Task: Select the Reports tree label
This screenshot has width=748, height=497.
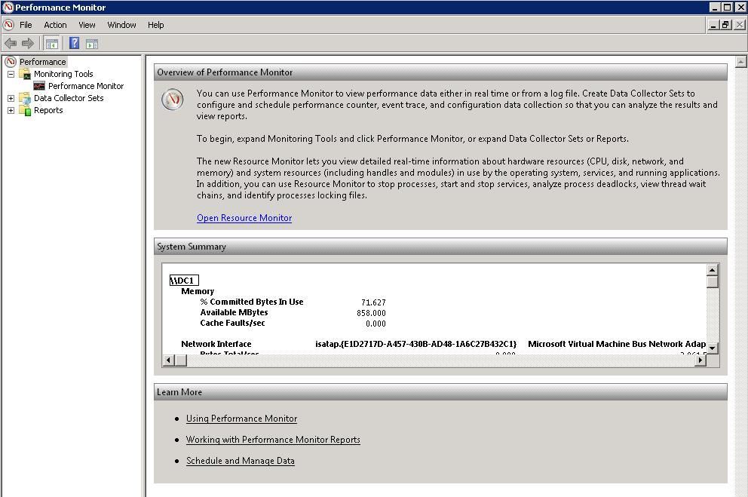Action: click(x=48, y=110)
